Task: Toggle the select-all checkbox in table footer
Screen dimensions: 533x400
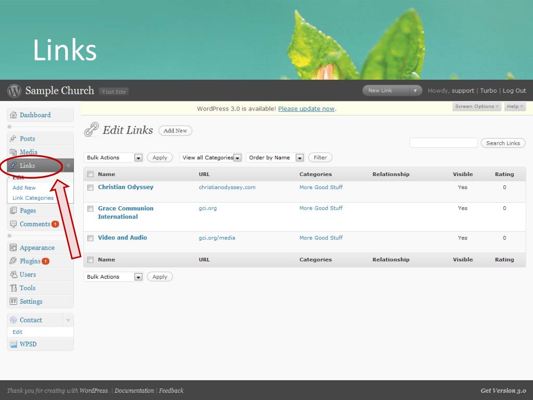Action: 91,260
